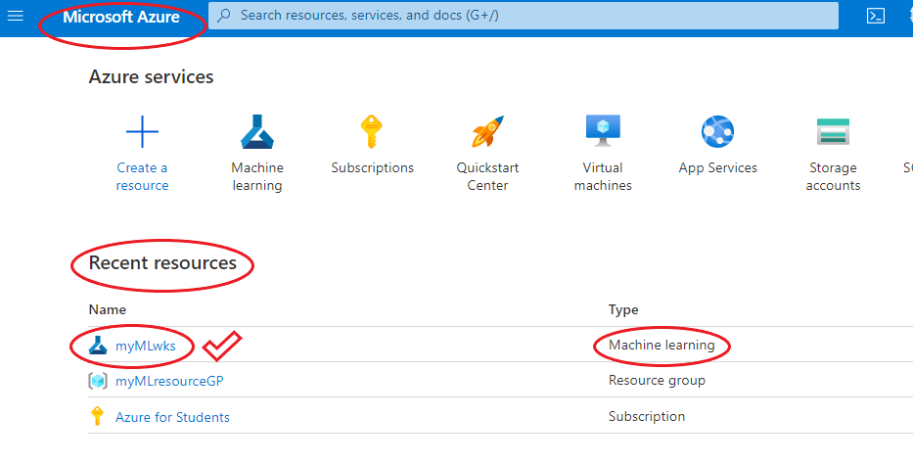The height and width of the screenshot is (464, 913).
Task: Click the key icon beside Azure for Students
Action: click(x=97, y=416)
